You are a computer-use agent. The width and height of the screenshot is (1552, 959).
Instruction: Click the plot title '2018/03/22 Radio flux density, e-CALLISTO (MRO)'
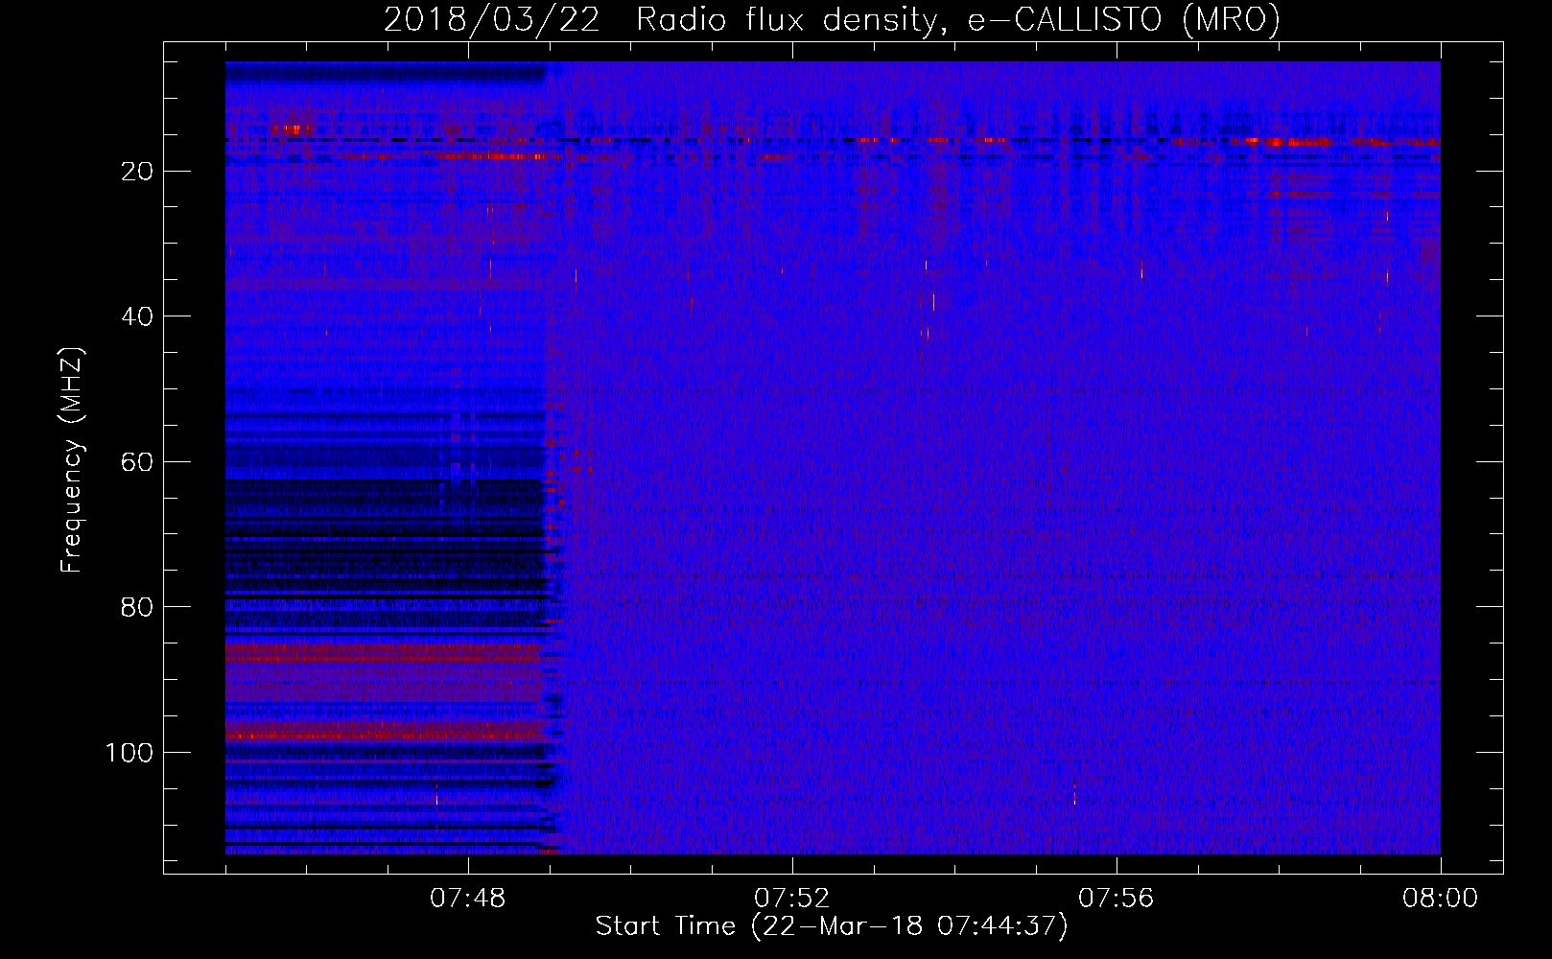tap(832, 19)
